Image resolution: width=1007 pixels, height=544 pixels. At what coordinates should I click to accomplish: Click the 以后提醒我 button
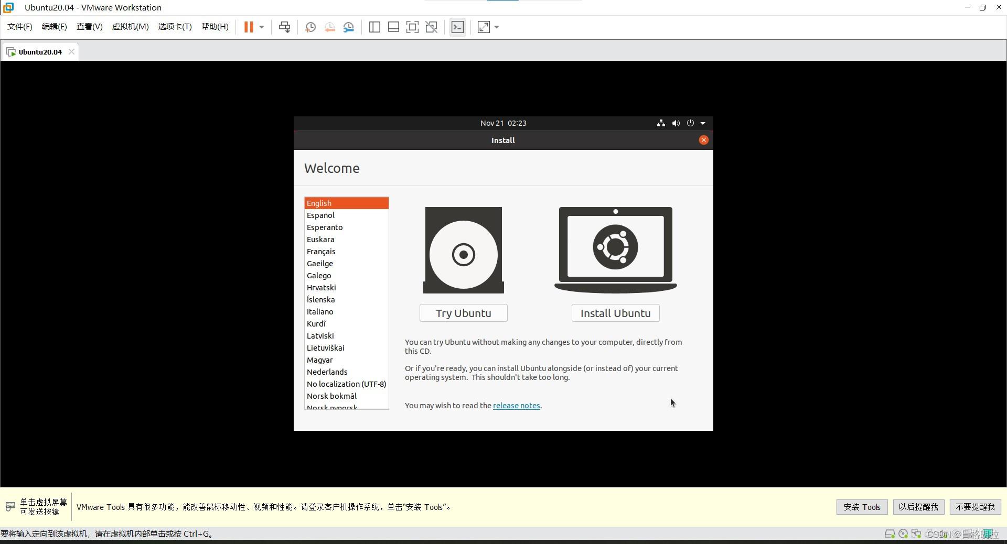(919, 507)
